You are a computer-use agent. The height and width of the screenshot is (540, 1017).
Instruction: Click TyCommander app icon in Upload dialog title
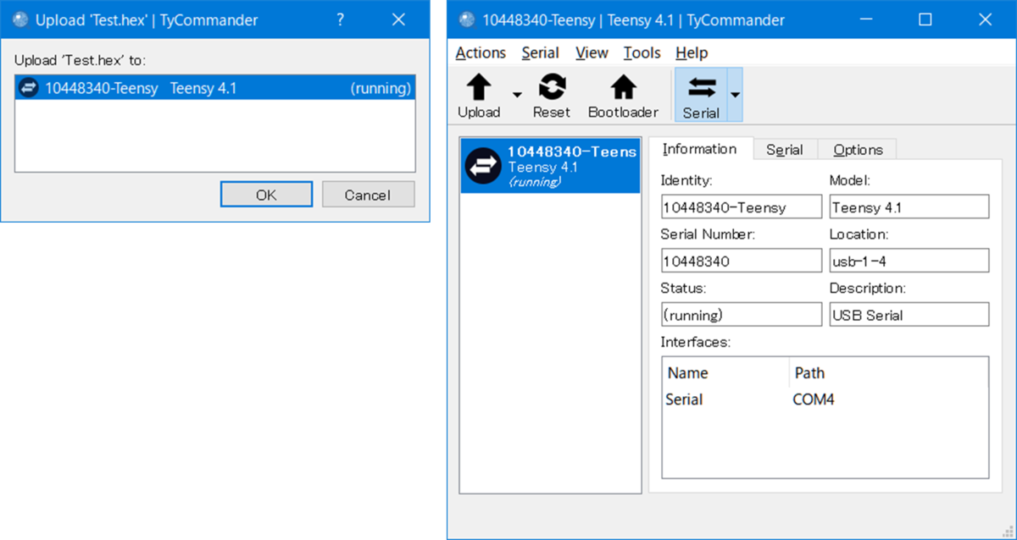click(21, 19)
